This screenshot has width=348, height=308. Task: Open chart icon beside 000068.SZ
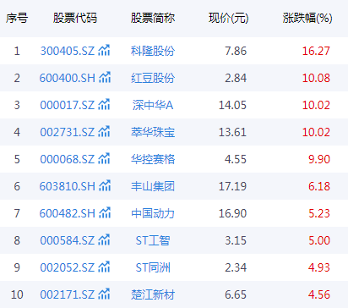tap(104, 159)
